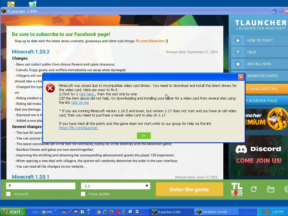Click the 2:58 PM clock in tray
The image size is (288, 216).
coord(277,212)
